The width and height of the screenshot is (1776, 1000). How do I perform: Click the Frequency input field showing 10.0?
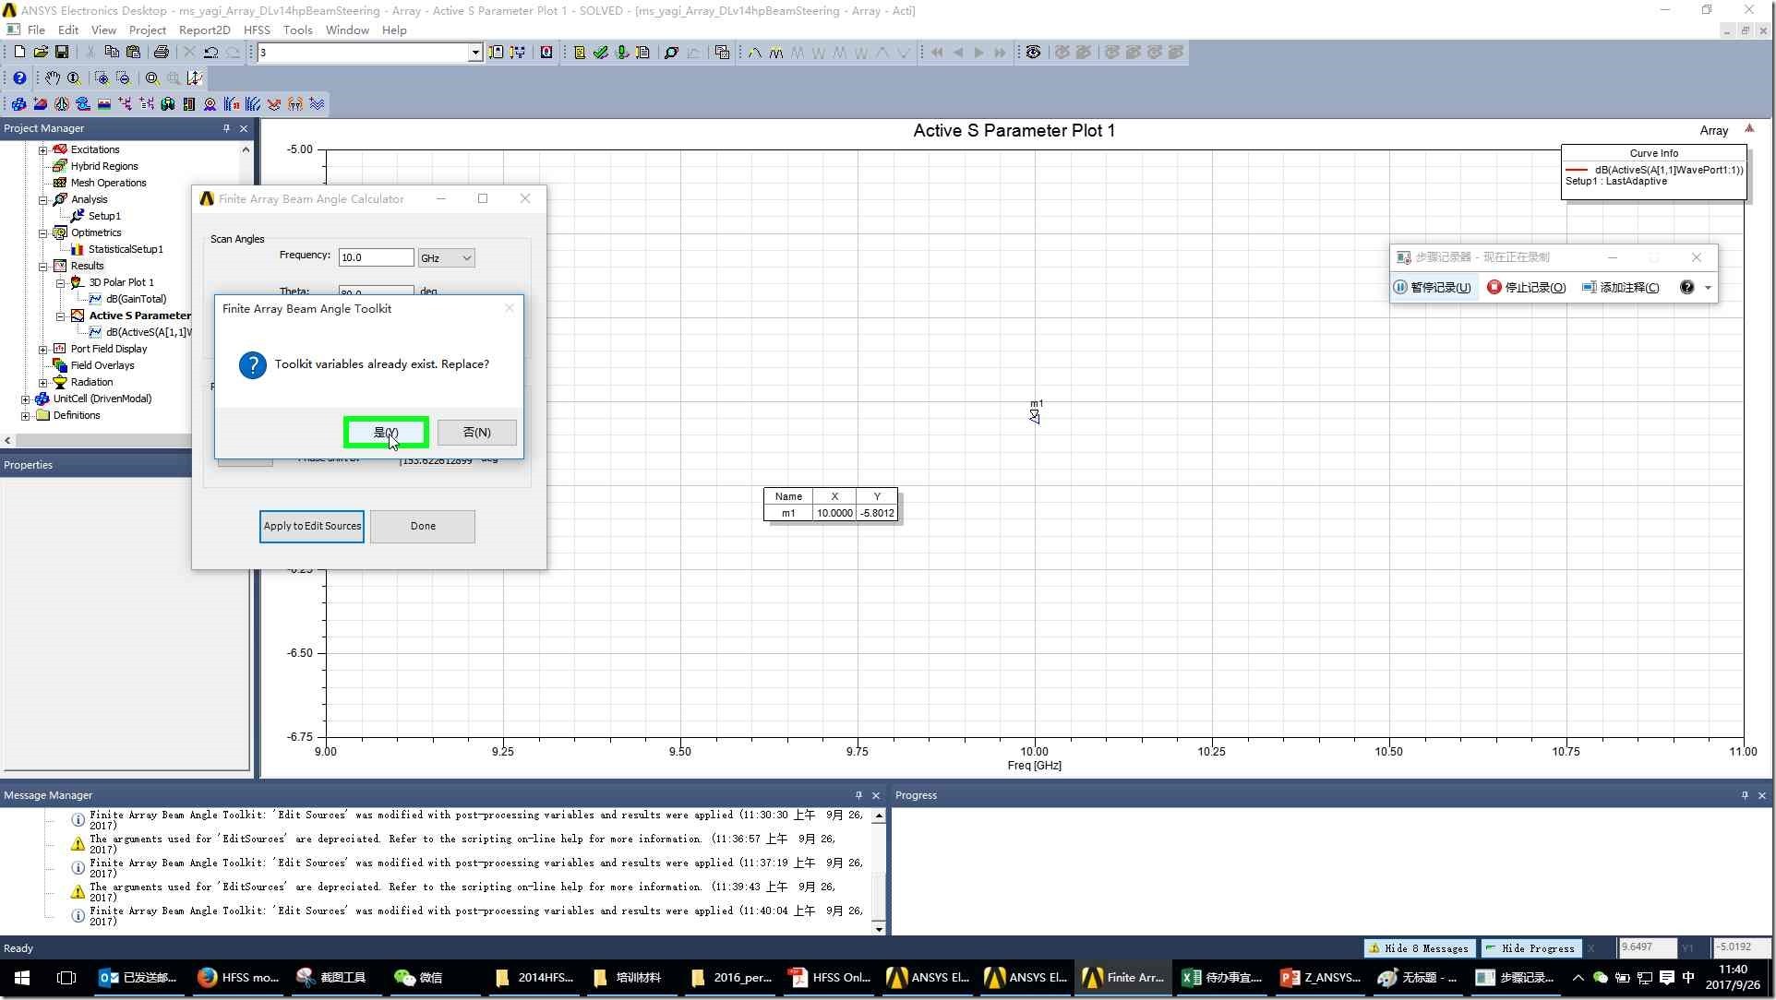tap(376, 257)
